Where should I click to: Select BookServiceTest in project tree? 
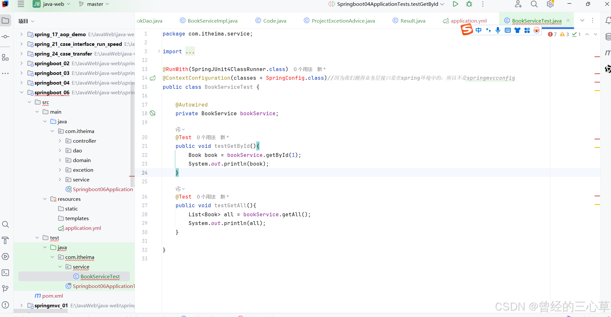[100, 277]
